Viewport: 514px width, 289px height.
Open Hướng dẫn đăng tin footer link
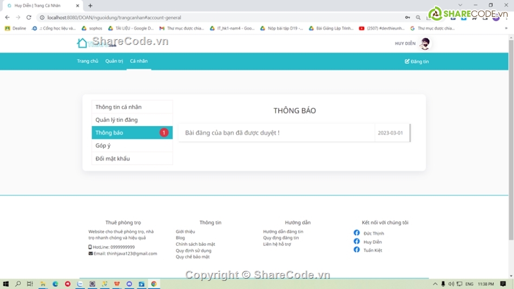[283, 232]
